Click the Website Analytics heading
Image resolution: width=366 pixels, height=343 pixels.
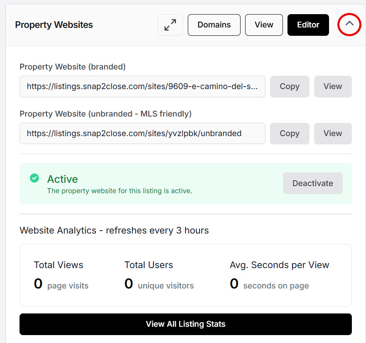click(x=114, y=230)
